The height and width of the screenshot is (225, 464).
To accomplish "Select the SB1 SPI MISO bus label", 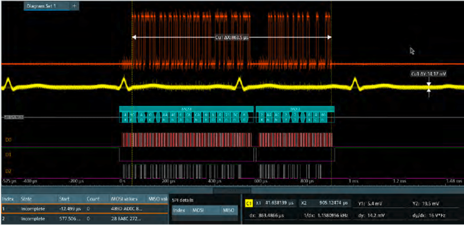I will click(x=13, y=117).
